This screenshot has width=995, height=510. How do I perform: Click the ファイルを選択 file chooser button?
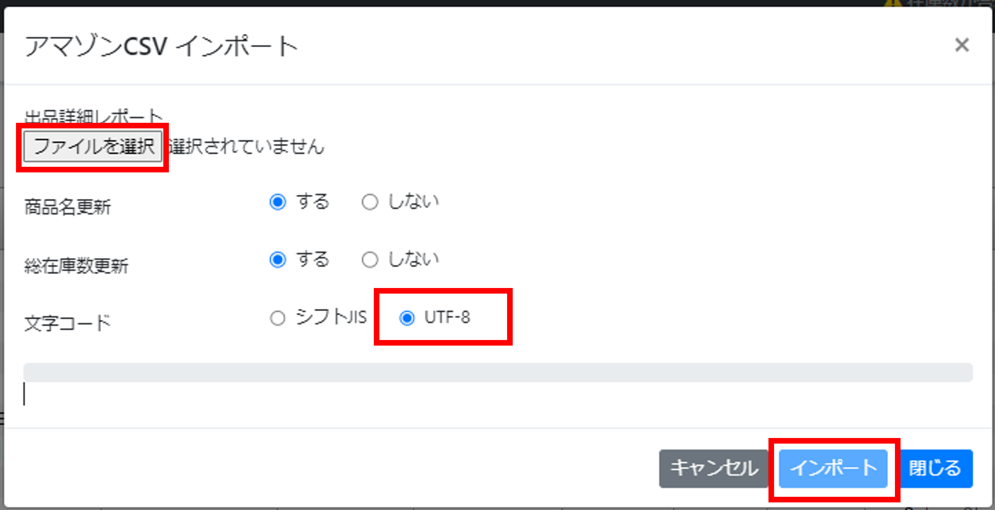[93, 146]
